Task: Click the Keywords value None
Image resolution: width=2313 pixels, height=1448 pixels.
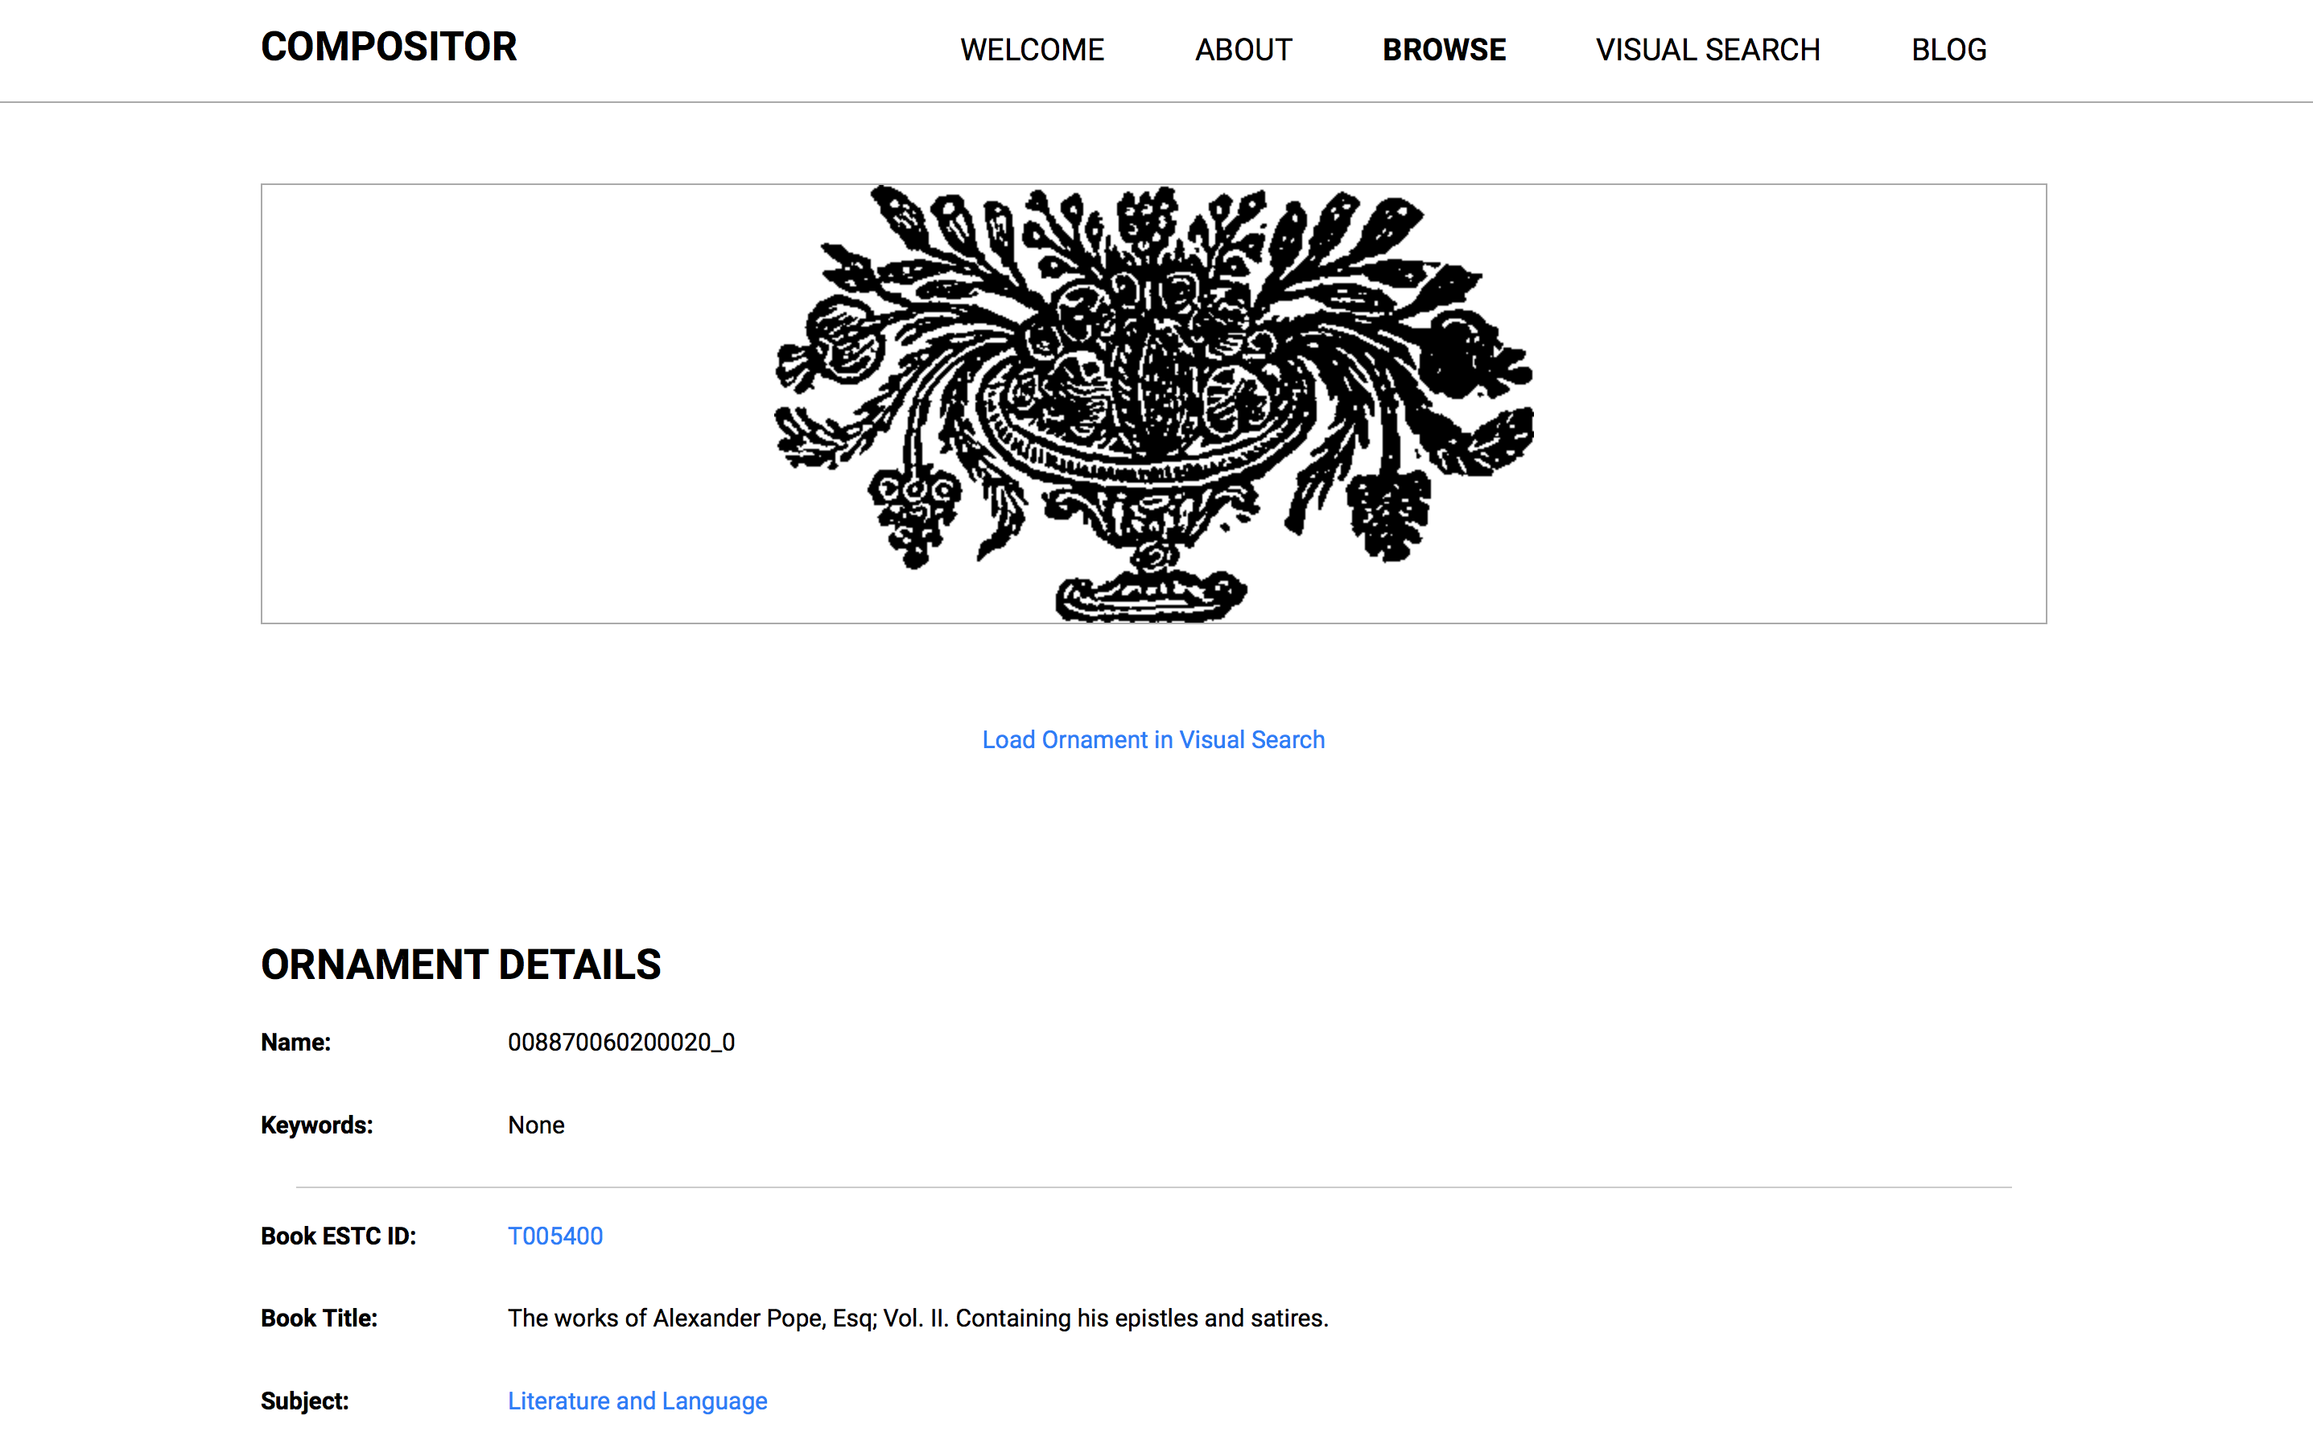Action: point(536,1125)
